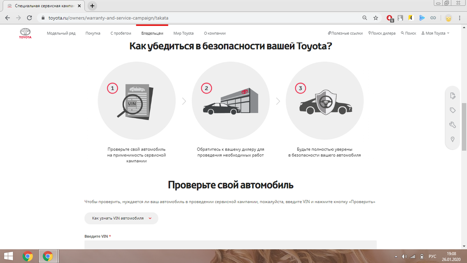Viewport: 467px width, 263px height.
Task: Select the Мир Toyota menu item
Action: [183, 33]
